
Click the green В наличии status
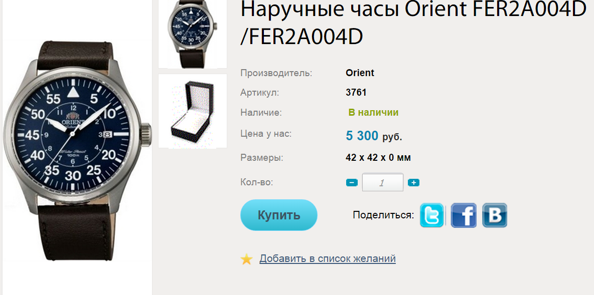373,112
